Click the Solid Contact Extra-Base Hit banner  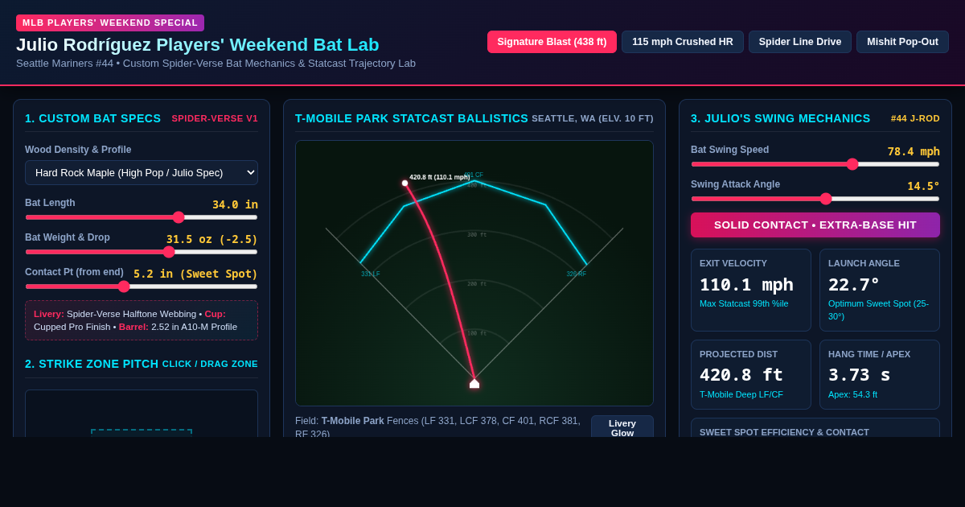[815, 225]
